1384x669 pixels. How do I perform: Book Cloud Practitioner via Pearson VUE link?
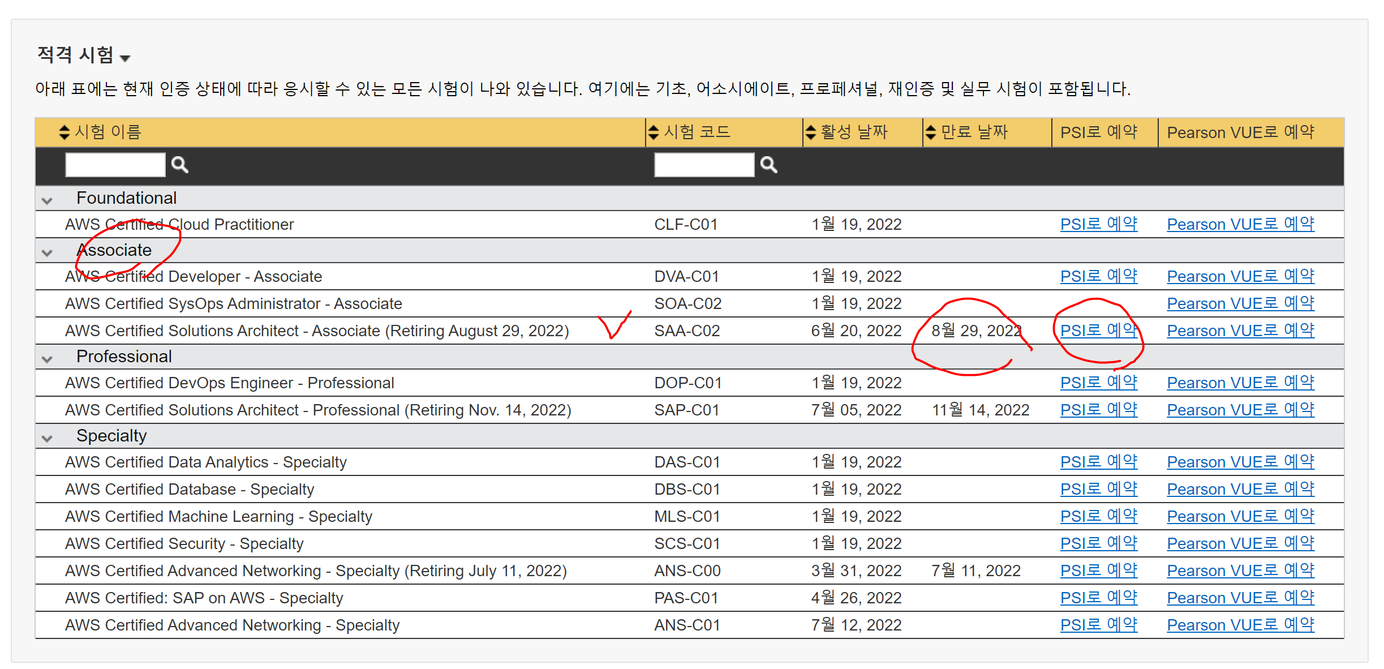click(x=1240, y=224)
